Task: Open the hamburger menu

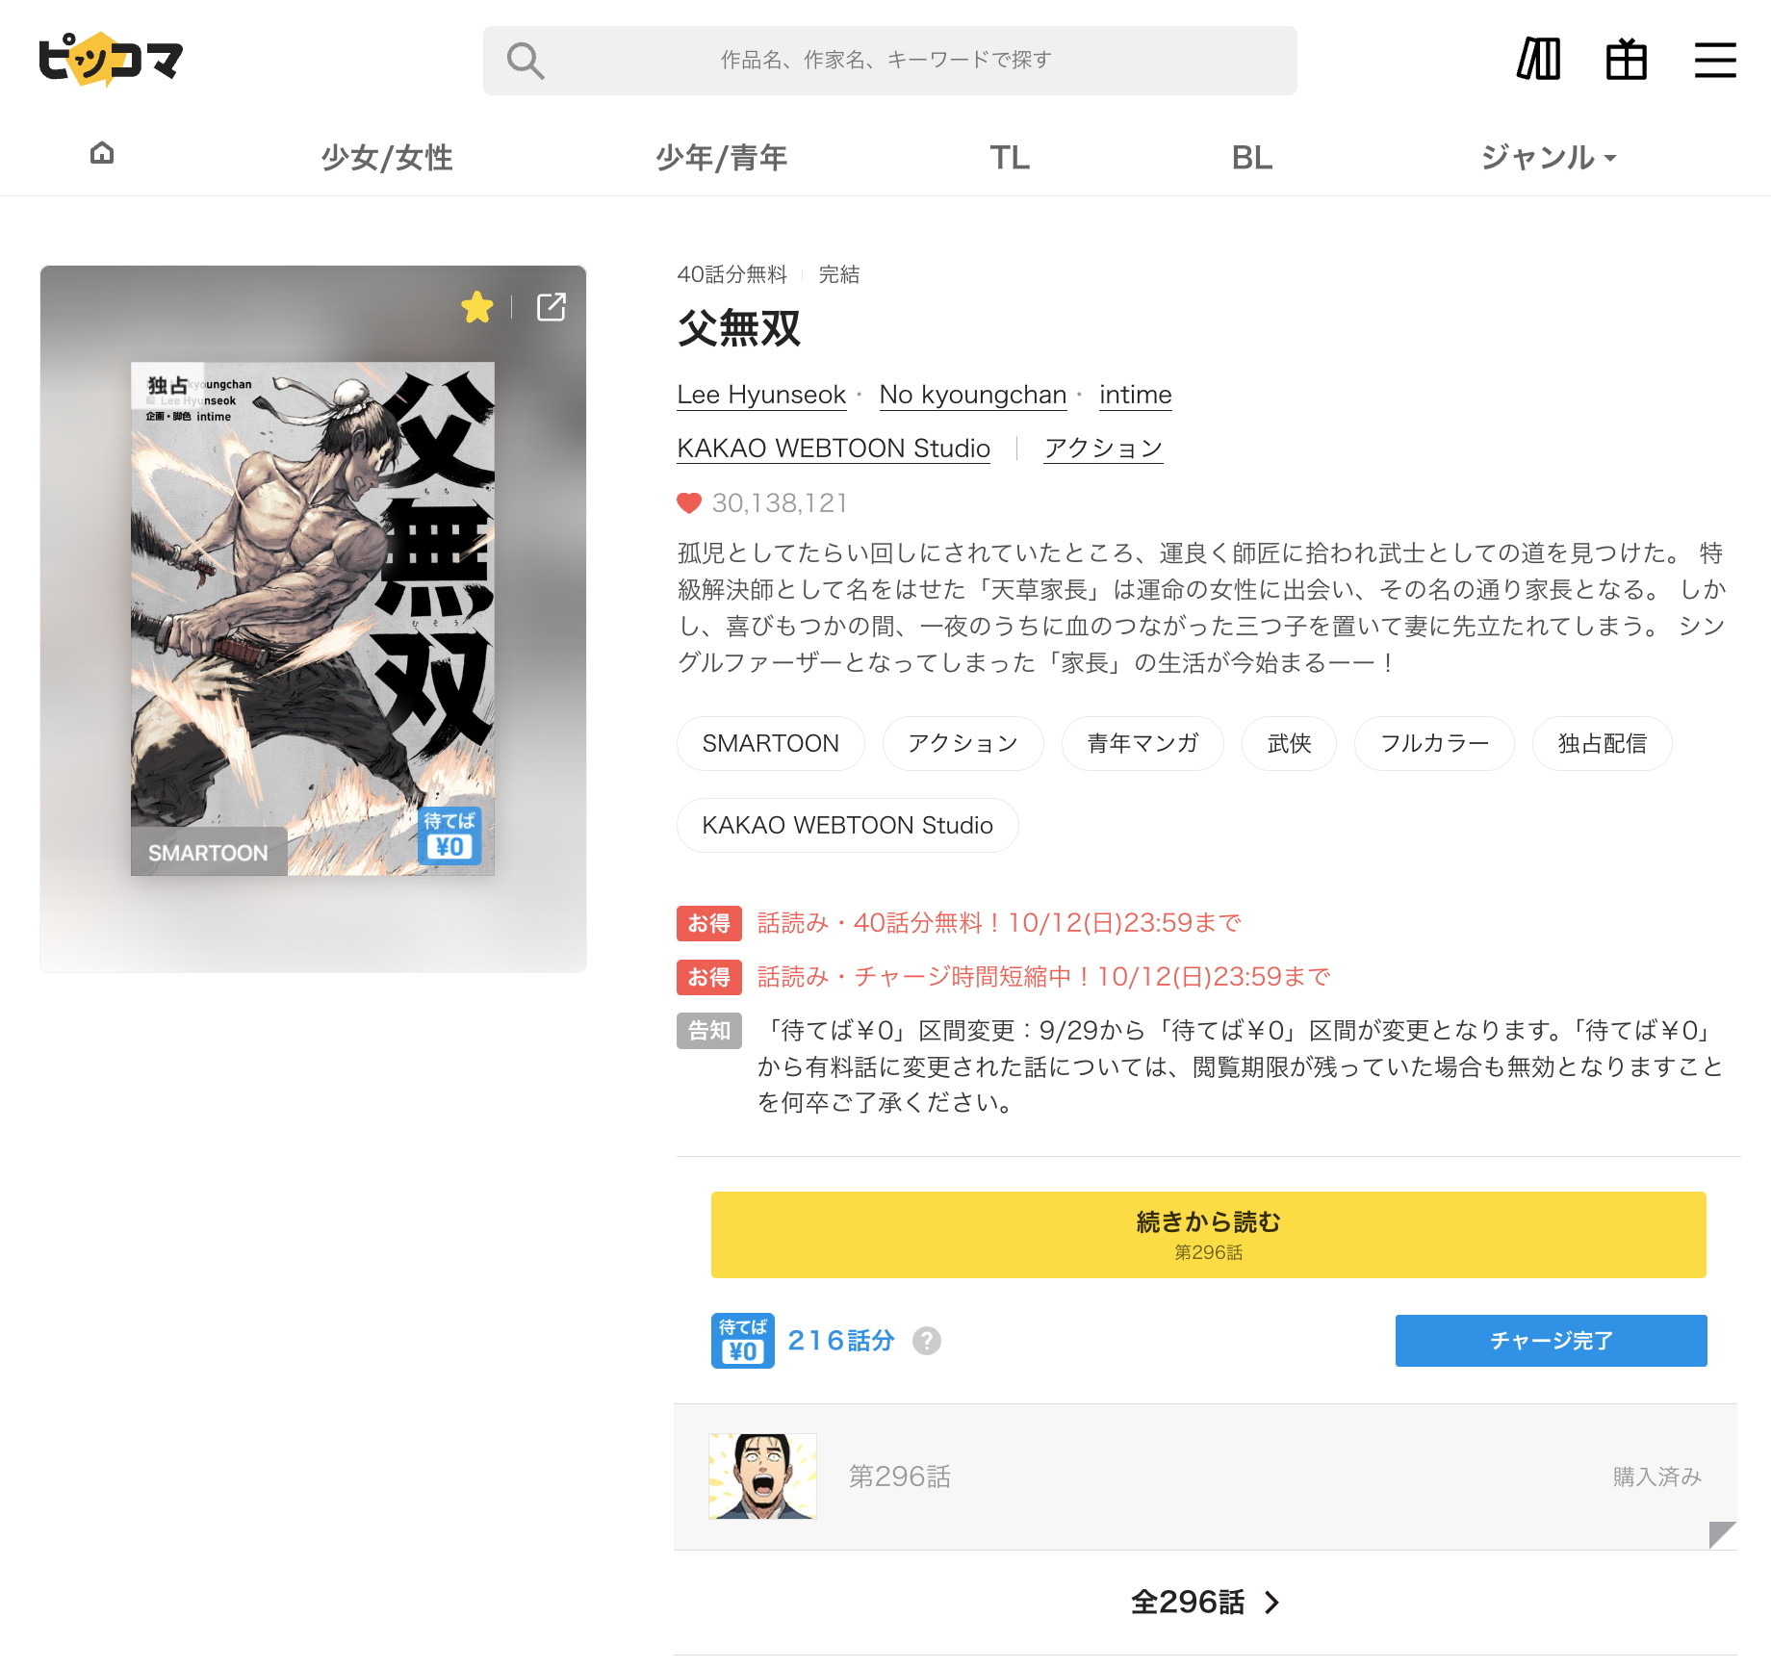Action: coord(1714,60)
